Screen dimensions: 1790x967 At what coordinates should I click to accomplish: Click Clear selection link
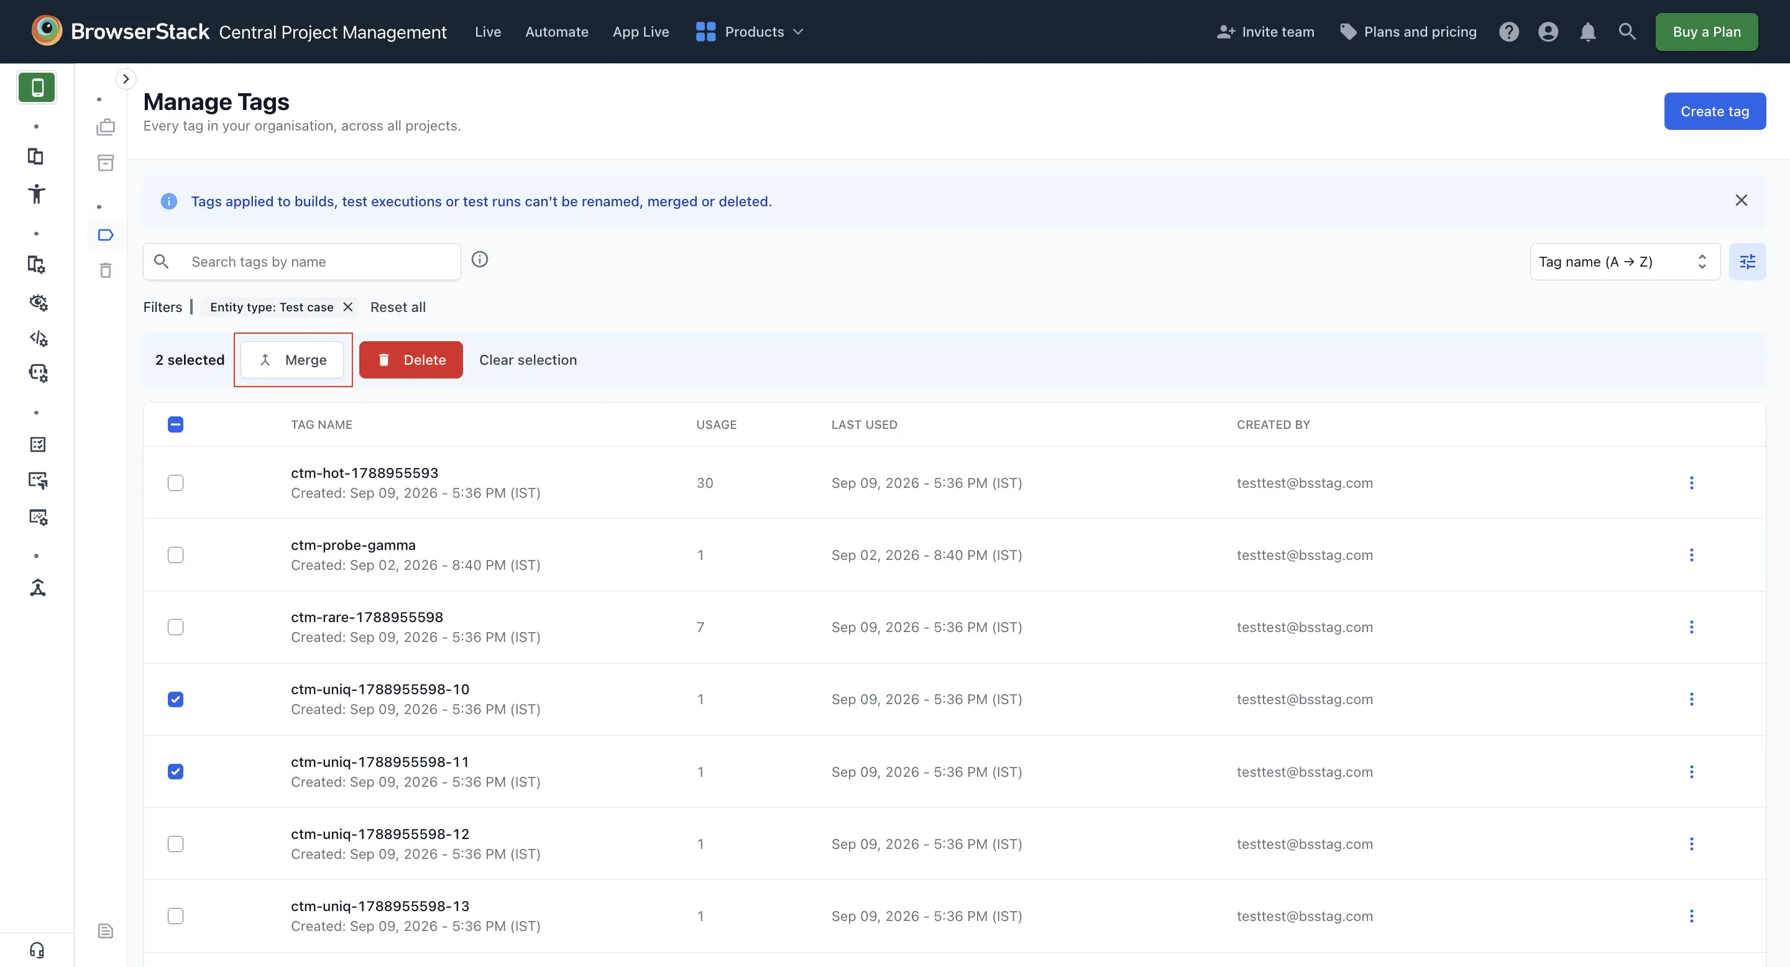528,360
